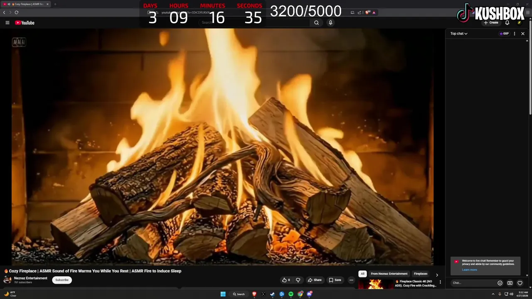Select From Neznaz Entertainment filter chip

point(389,274)
